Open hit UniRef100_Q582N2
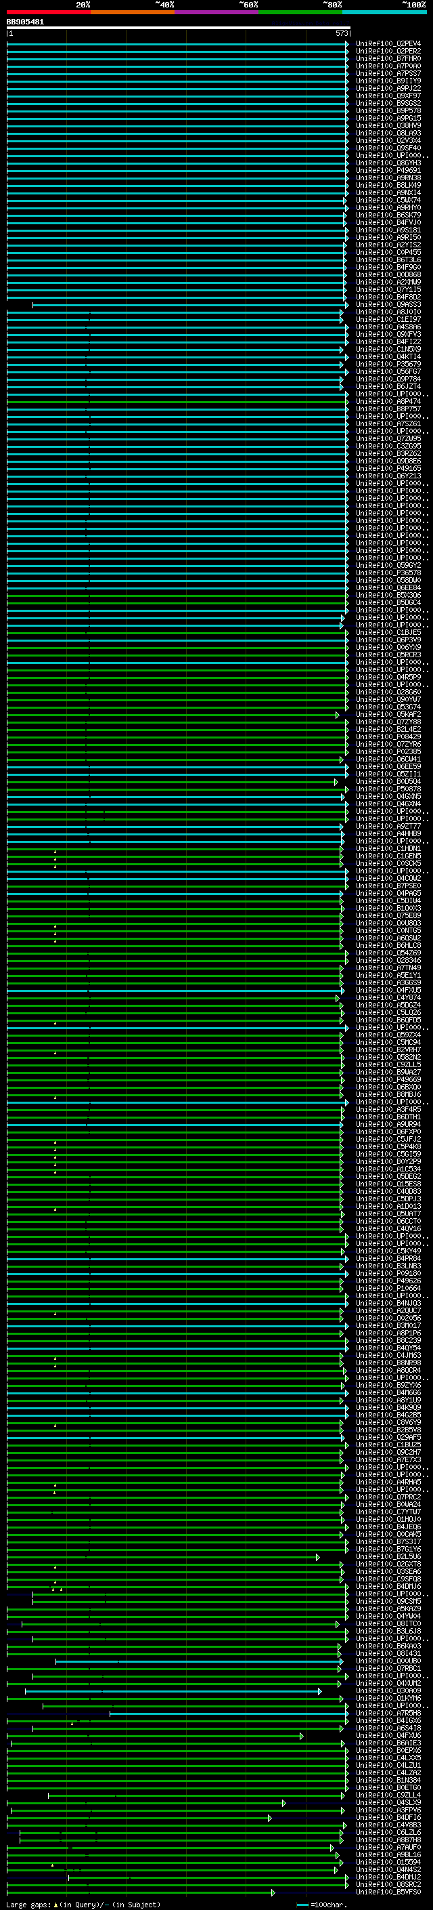Image resolution: width=433 pixels, height=1910 pixels. point(388,1058)
